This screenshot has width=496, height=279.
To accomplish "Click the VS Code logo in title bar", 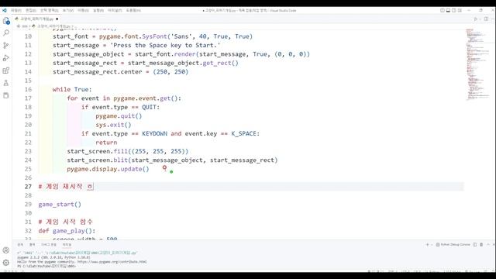I will (x=5, y=10).
